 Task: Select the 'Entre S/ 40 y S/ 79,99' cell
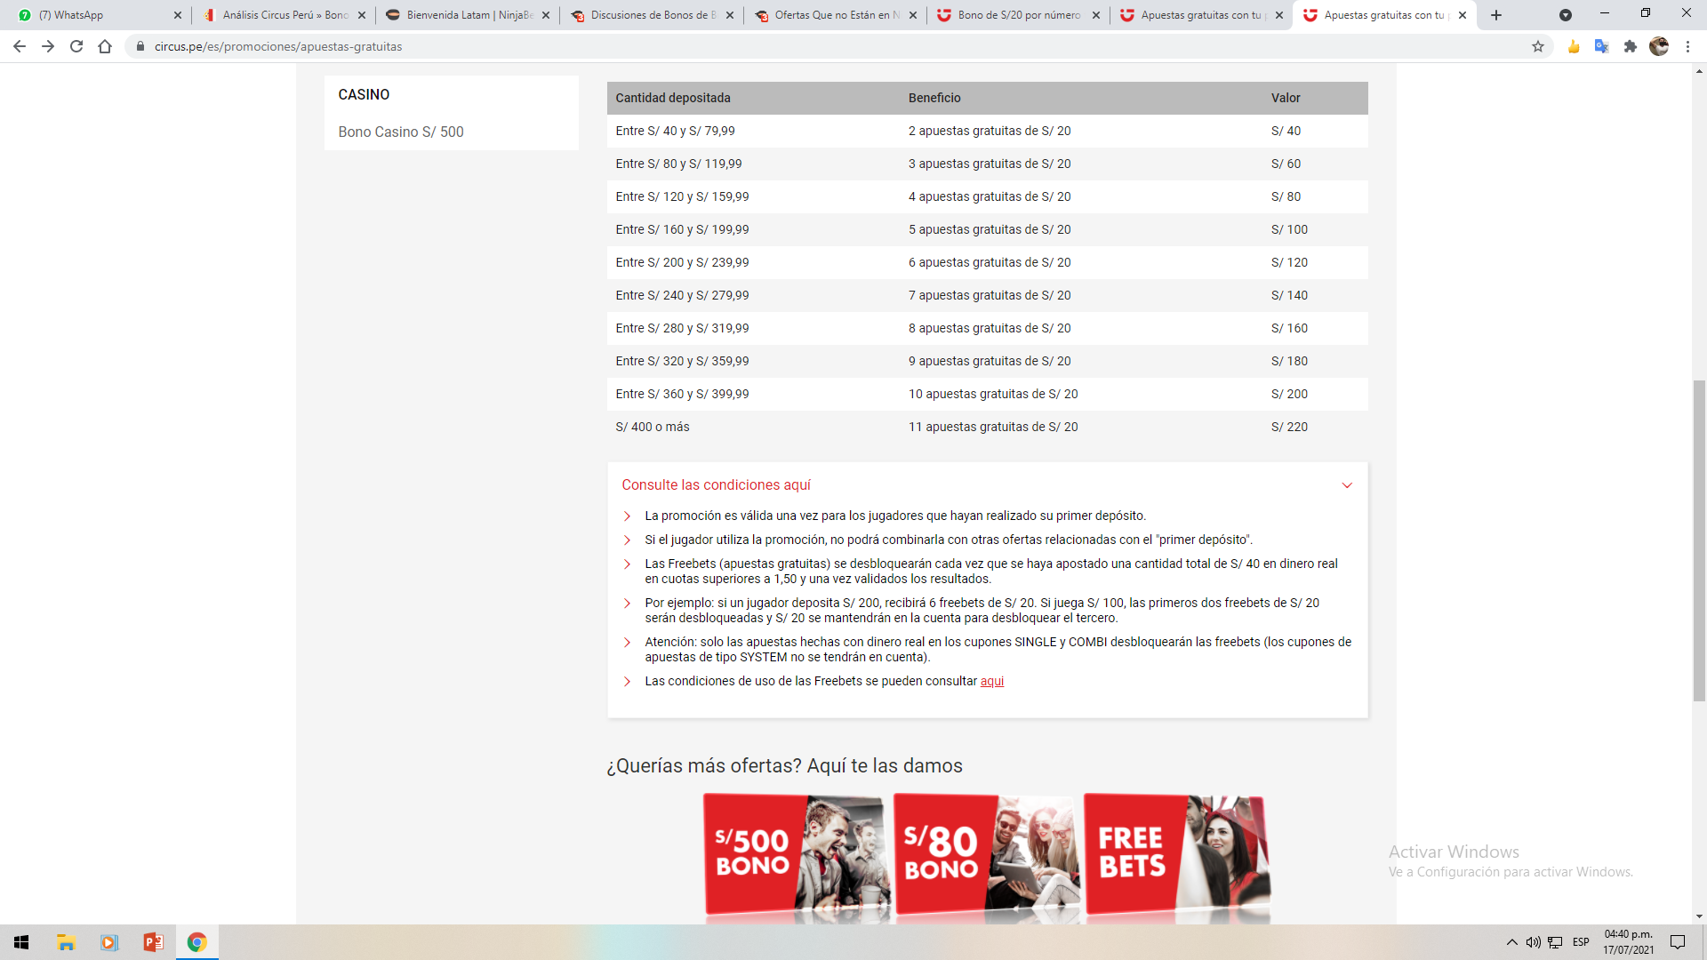click(x=675, y=131)
